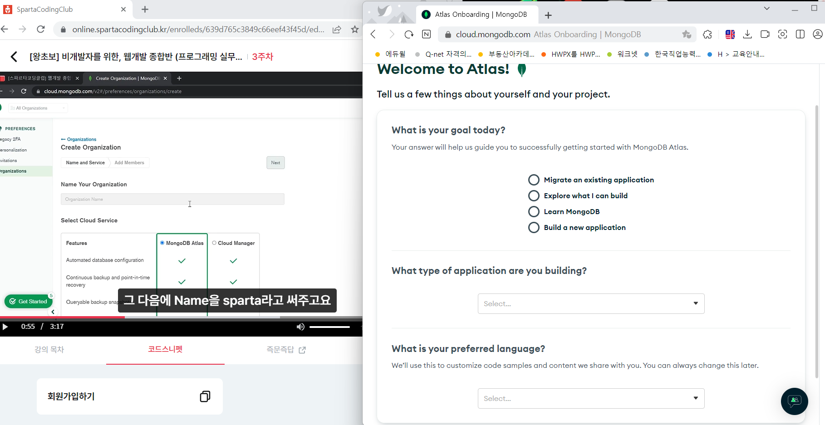Click the Add Members step in video
Viewport: 825px width, 425px height.
click(129, 163)
